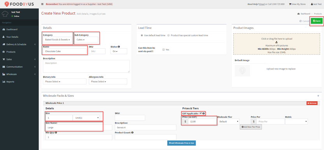Screen dimensions: 324x150
Task: Click the Description textarea
Action: coord(86,66)
